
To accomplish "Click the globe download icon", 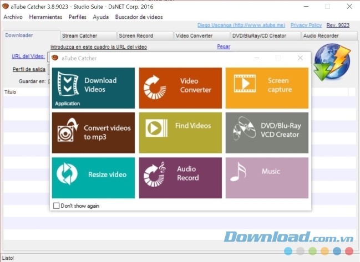I will 332,63.
